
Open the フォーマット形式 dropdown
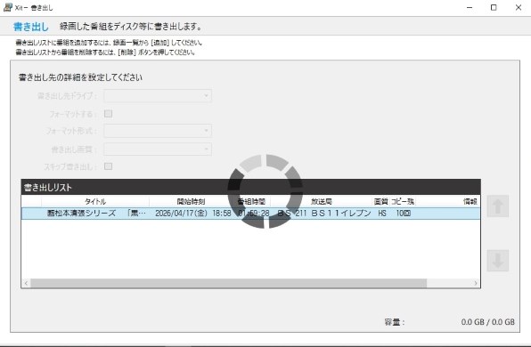[158, 131]
